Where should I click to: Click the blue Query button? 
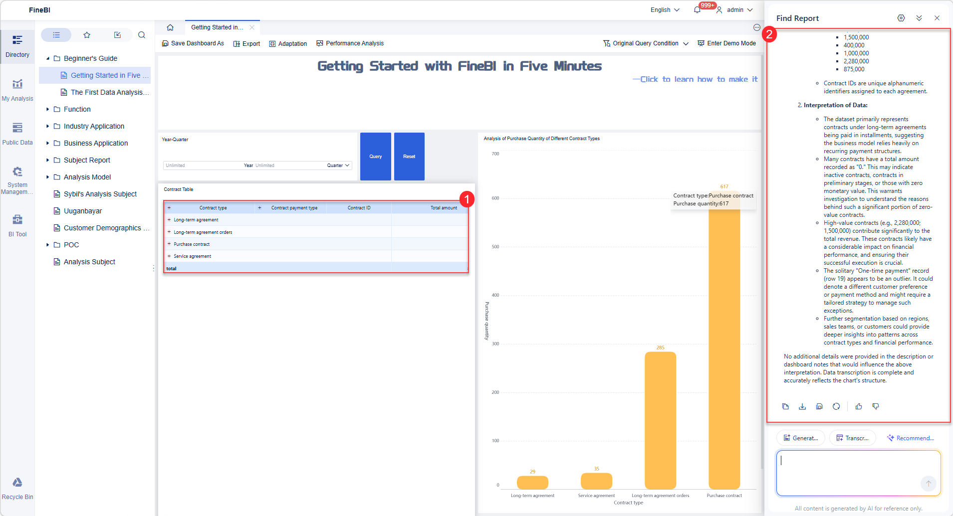[376, 157]
